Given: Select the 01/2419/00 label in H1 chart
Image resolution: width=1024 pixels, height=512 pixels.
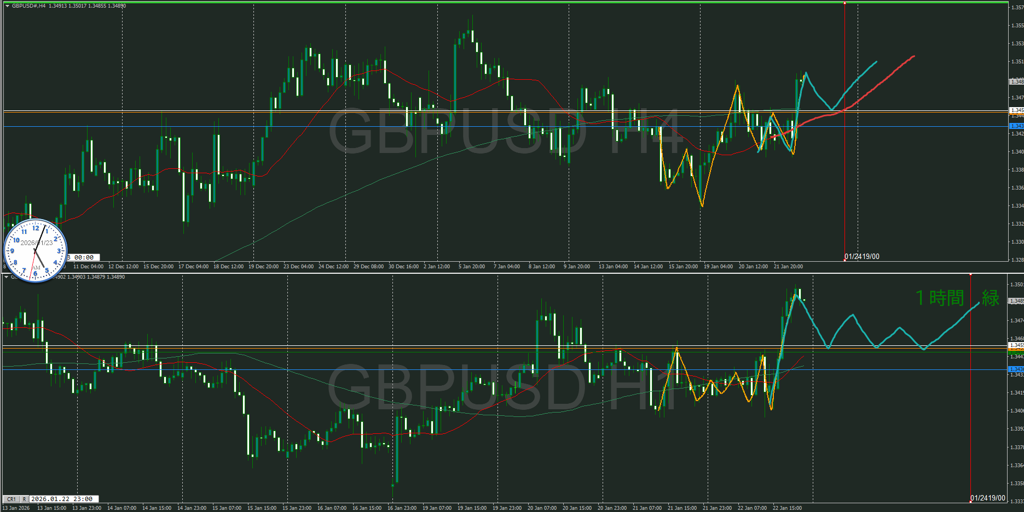Looking at the screenshot, I should pyautogui.click(x=987, y=498).
